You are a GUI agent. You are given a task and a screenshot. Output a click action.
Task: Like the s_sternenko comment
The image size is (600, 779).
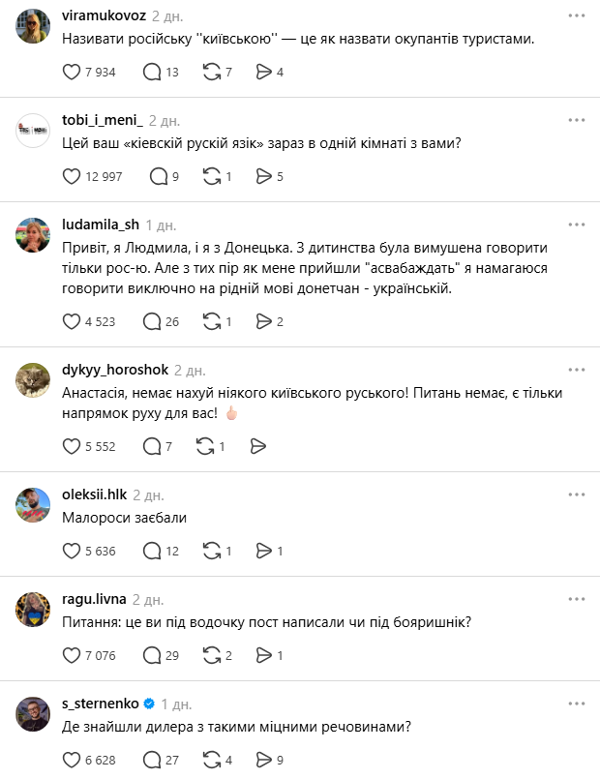[x=72, y=760]
